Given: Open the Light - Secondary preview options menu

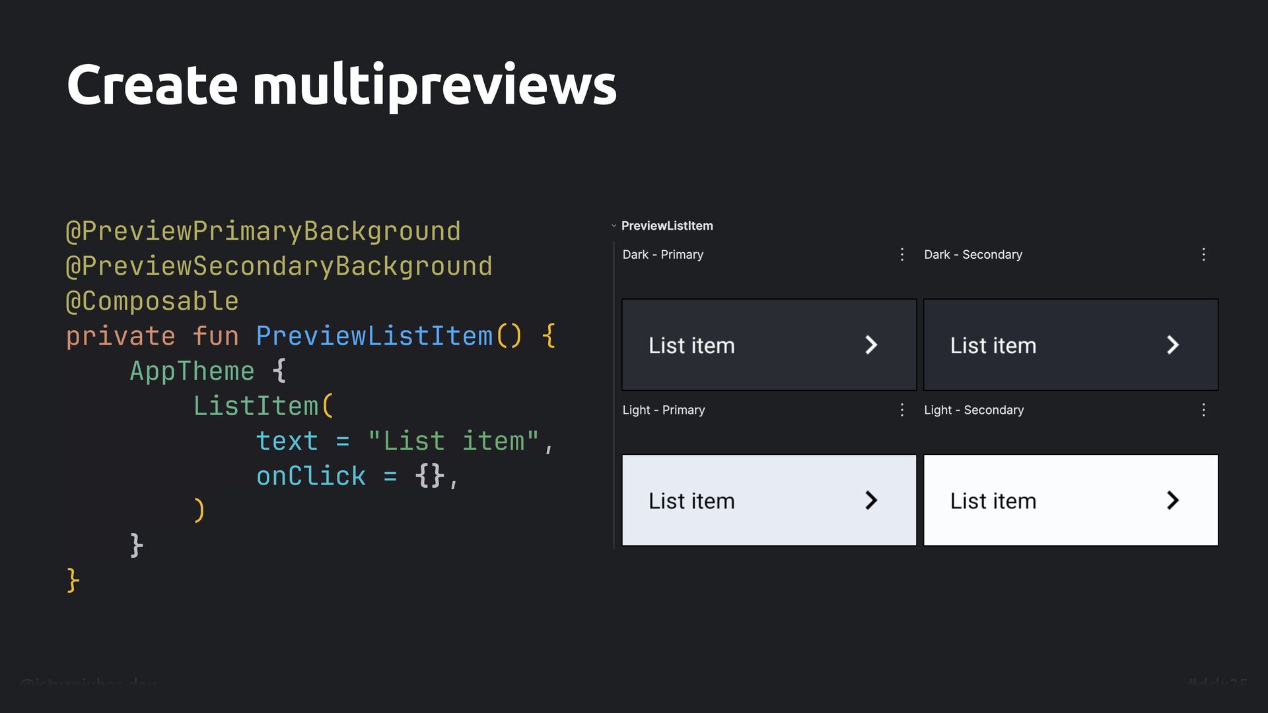Looking at the screenshot, I should coord(1204,410).
